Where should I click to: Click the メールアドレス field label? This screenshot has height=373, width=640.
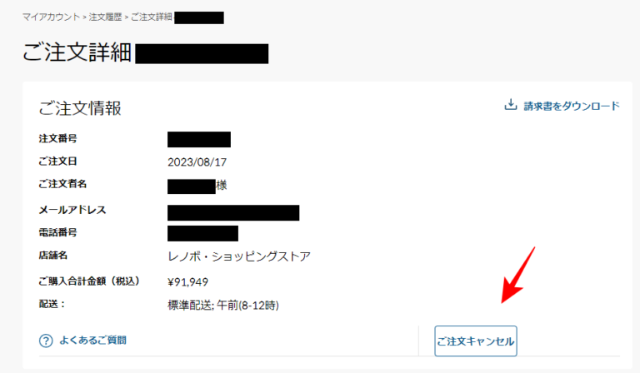click(x=72, y=210)
